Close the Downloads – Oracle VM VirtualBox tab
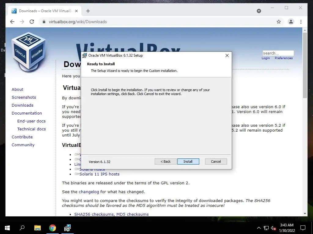 coord(76,11)
